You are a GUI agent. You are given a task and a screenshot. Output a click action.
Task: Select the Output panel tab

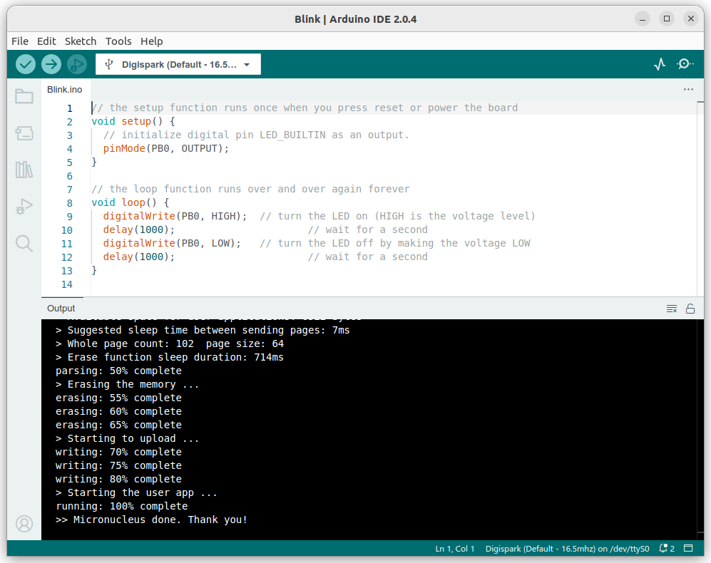(x=61, y=309)
